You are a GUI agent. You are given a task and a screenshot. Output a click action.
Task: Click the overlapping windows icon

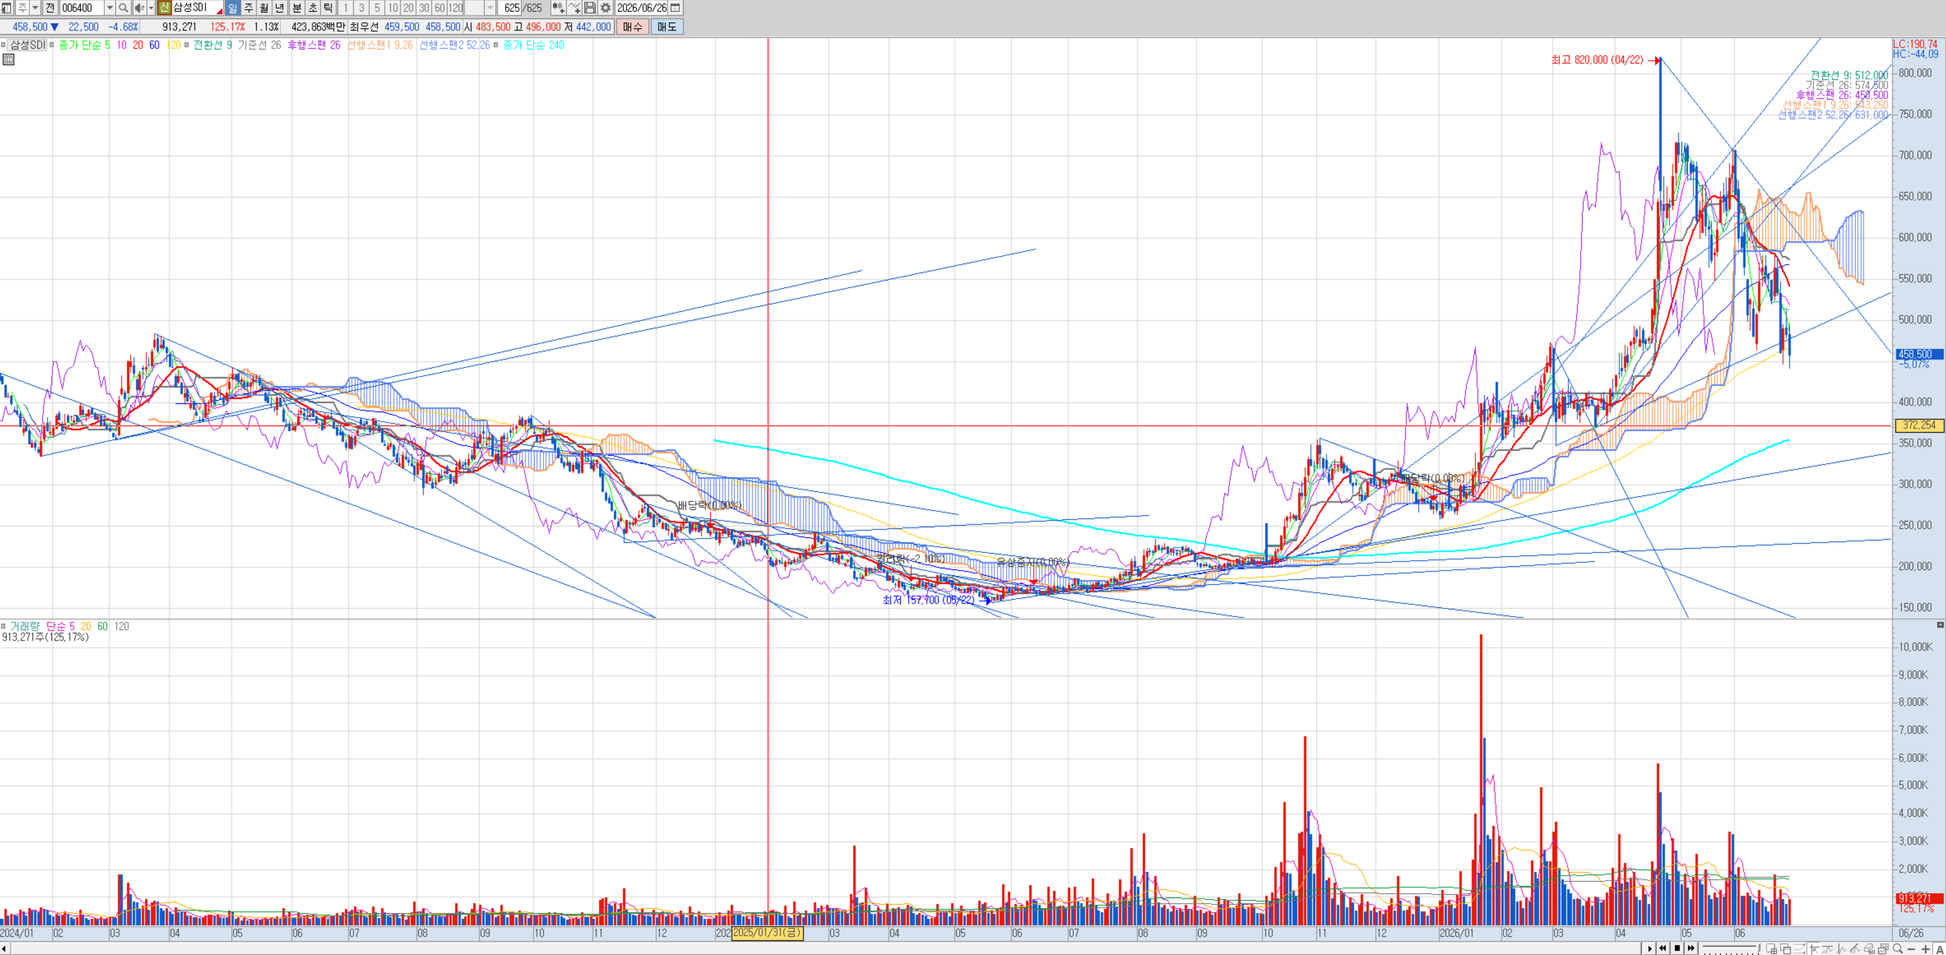point(1785,949)
